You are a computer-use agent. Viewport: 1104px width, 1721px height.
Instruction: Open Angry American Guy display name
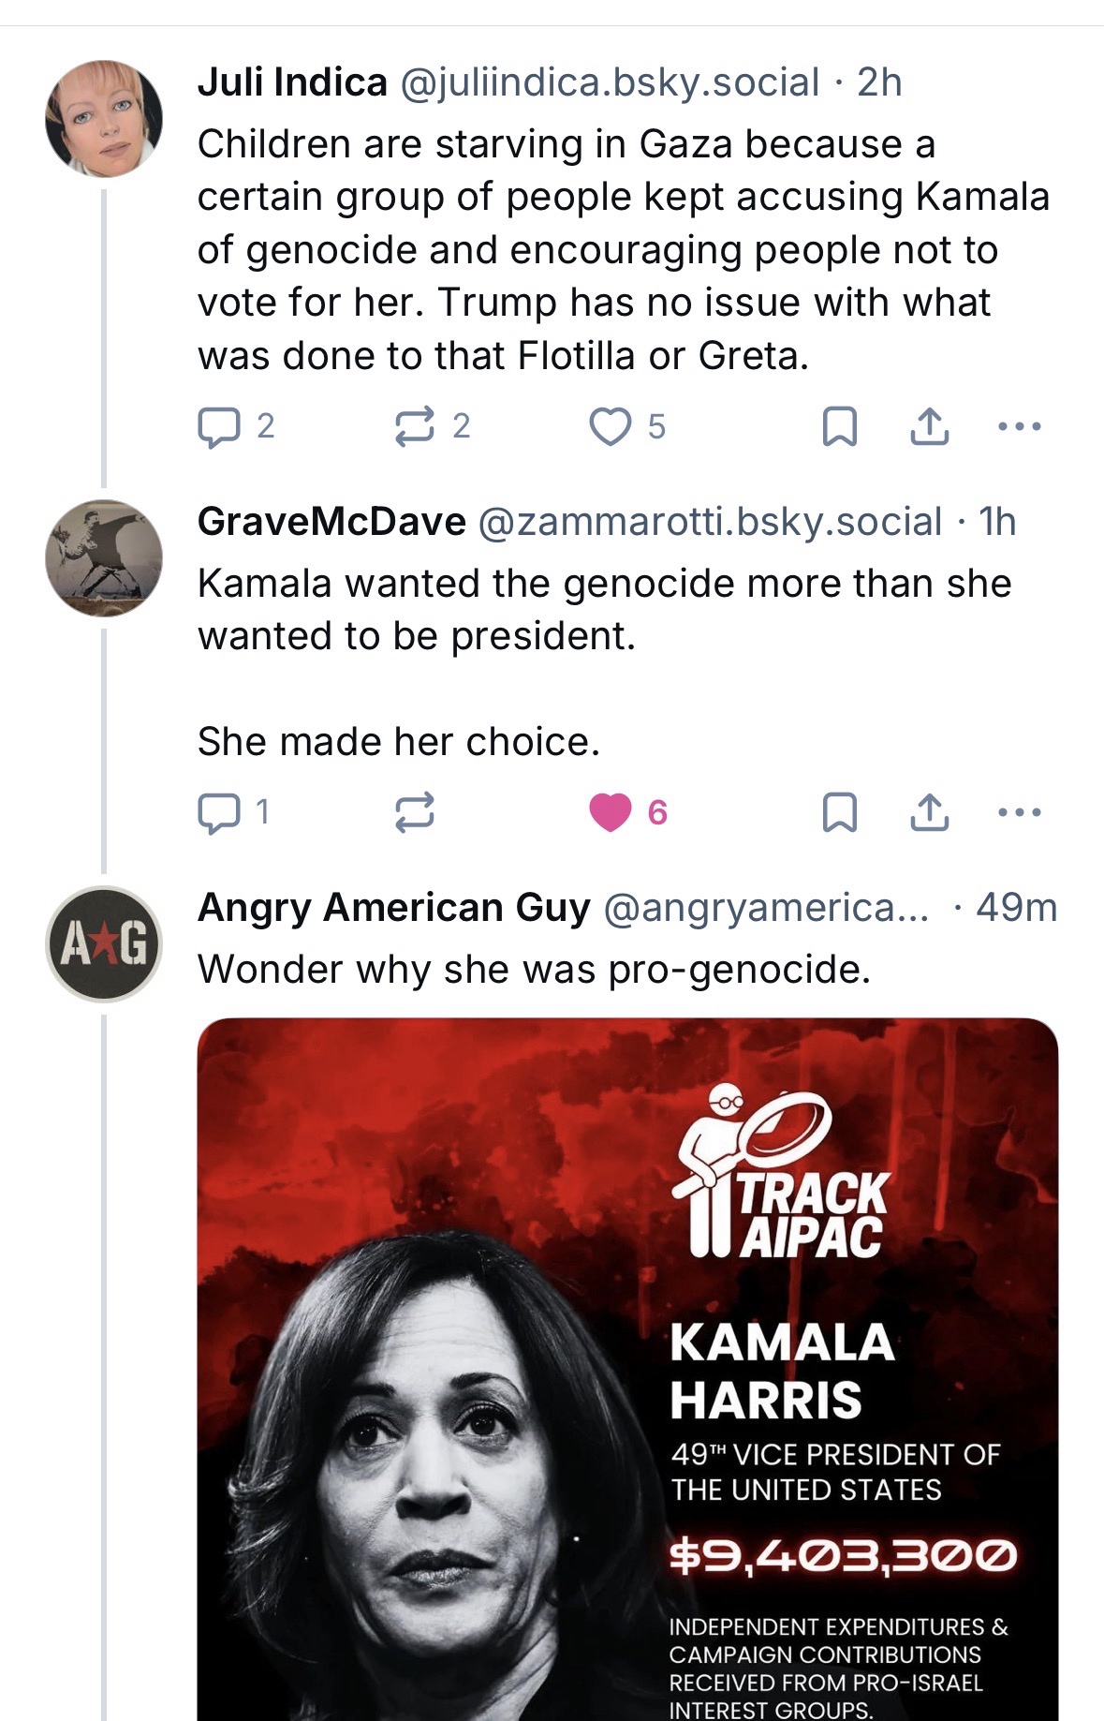pos(393,907)
